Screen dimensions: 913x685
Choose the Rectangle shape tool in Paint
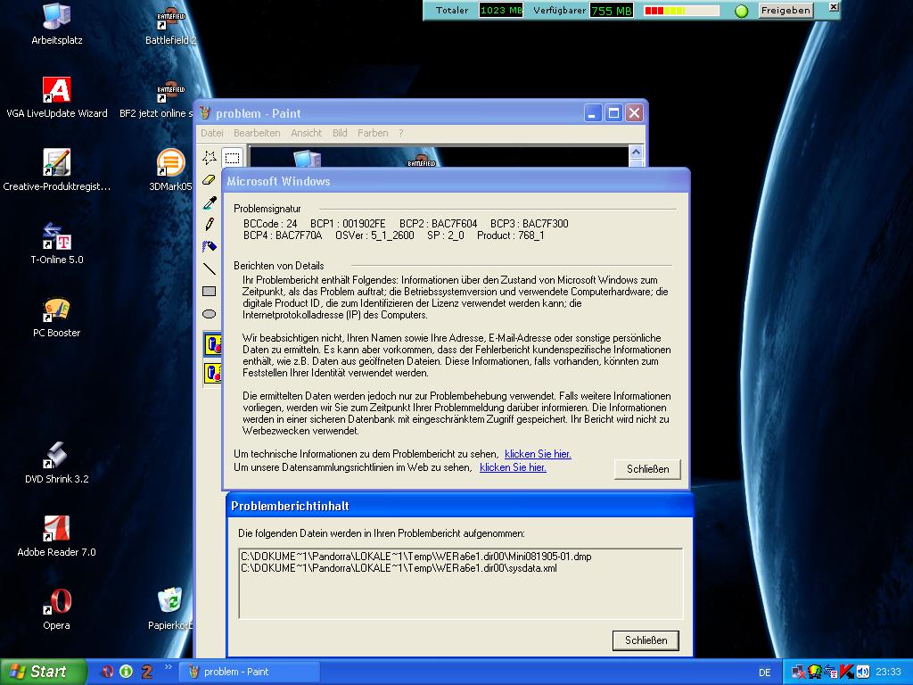click(210, 292)
